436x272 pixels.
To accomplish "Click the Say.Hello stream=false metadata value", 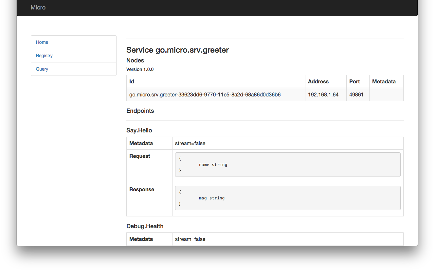I will click(190, 143).
